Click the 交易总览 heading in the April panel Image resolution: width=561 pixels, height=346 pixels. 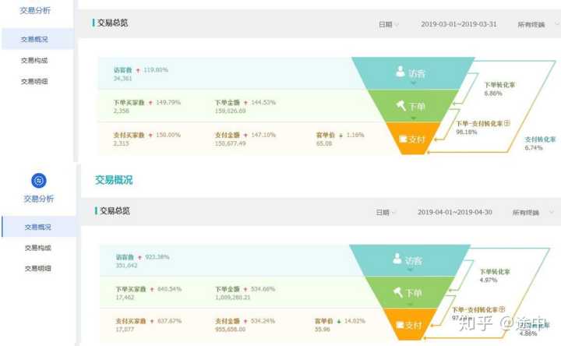115,210
